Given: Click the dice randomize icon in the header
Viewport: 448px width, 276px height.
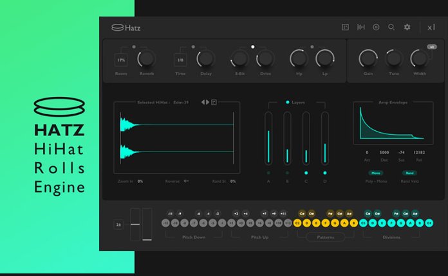Looking at the screenshot, I should click(345, 27).
